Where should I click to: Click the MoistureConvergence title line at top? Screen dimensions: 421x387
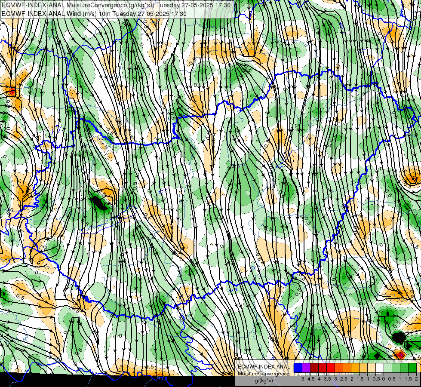(x=116, y=5)
